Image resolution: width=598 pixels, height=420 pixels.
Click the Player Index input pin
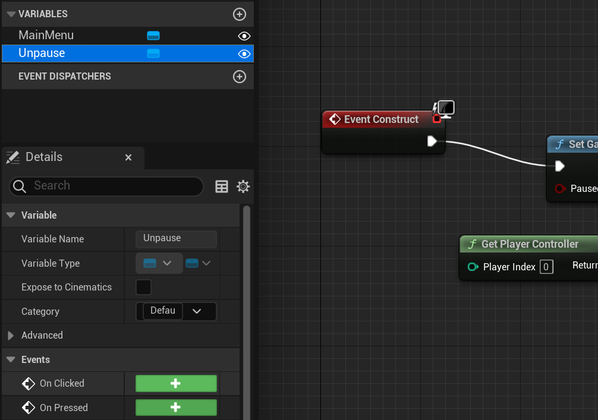point(473,267)
